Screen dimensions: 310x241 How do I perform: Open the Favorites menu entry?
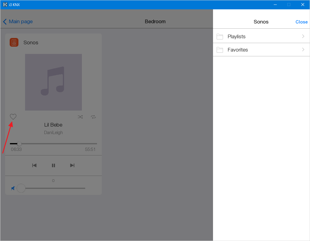(238, 50)
